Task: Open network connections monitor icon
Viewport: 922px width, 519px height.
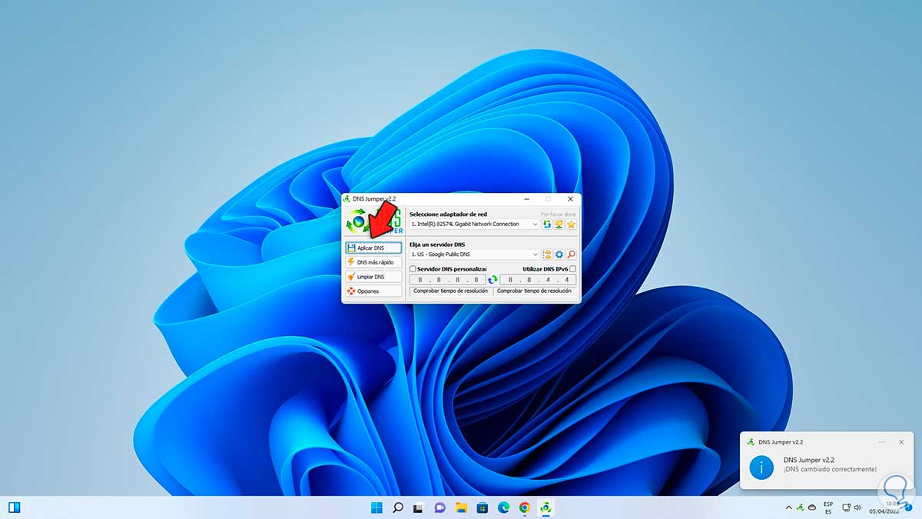Action: (559, 225)
